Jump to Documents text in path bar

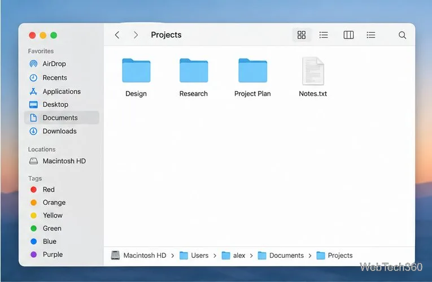tap(286, 255)
